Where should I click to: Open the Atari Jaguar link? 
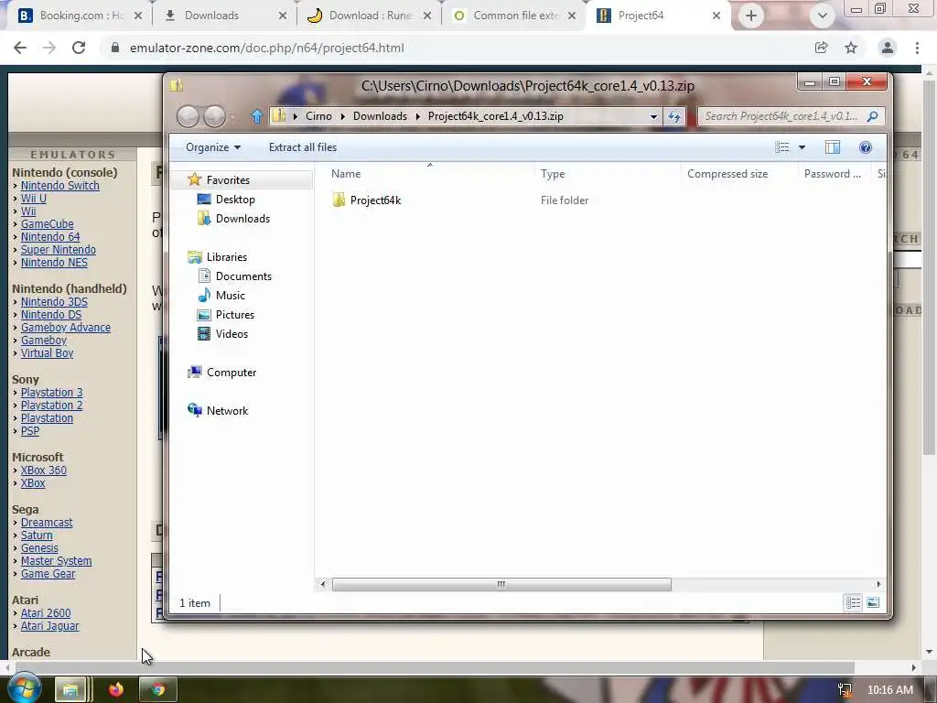(x=49, y=626)
